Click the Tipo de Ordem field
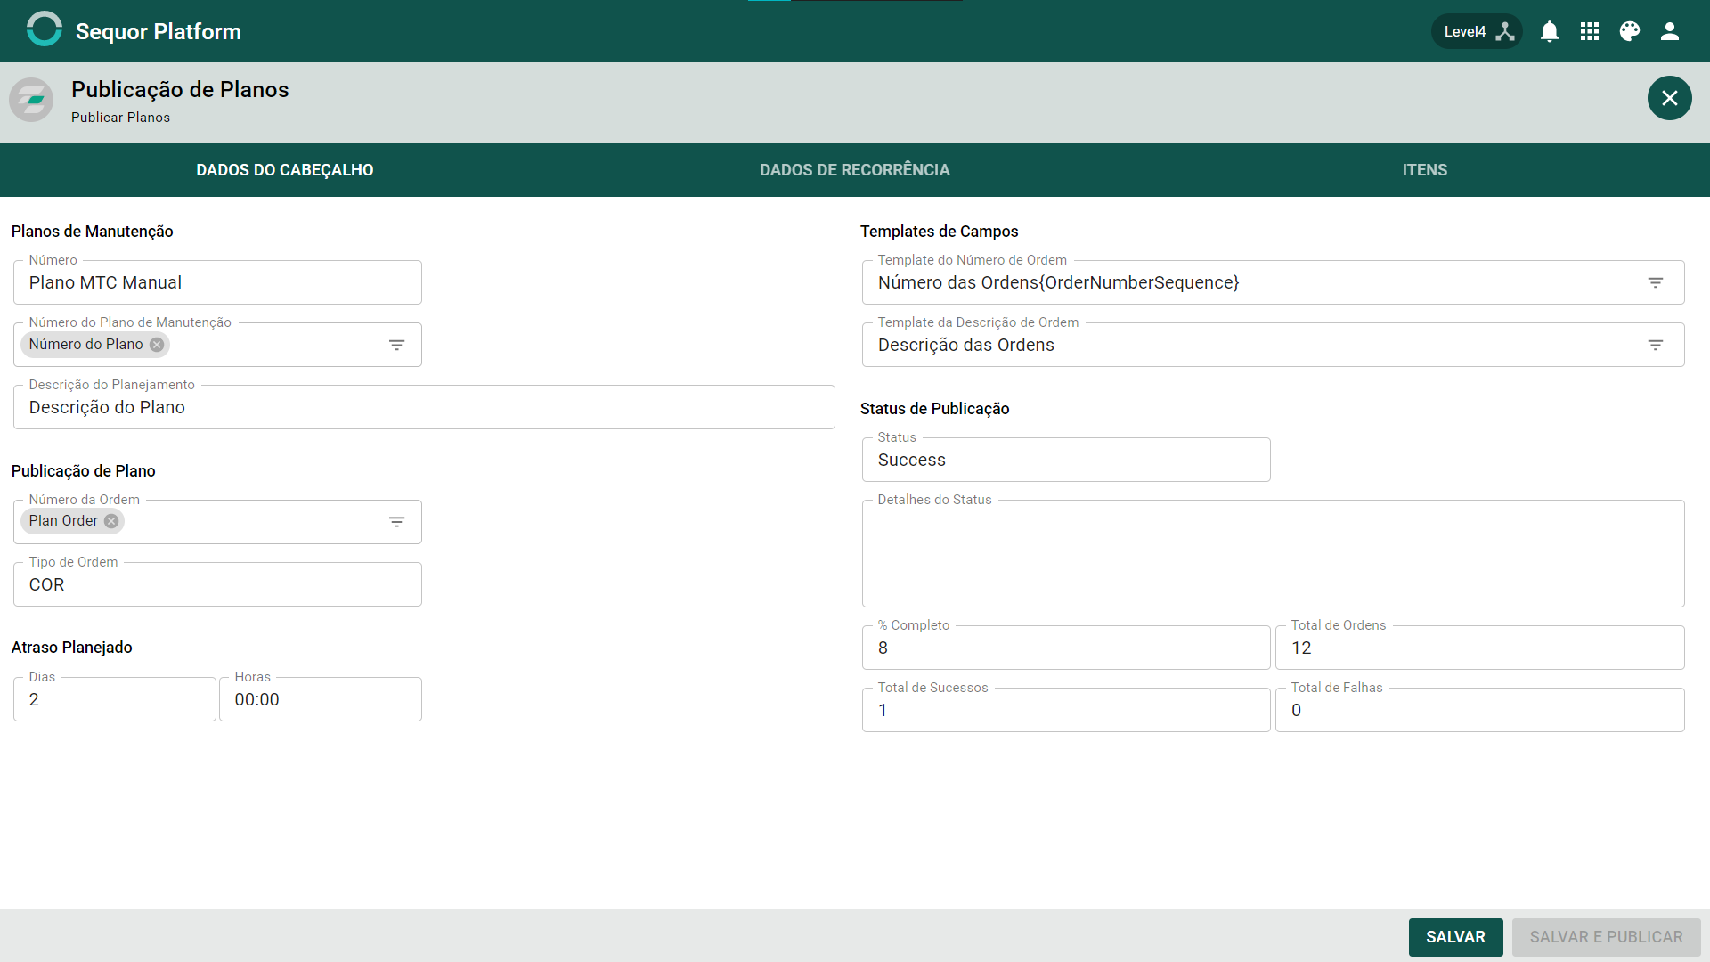This screenshot has height=962, width=1710. [217, 584]
